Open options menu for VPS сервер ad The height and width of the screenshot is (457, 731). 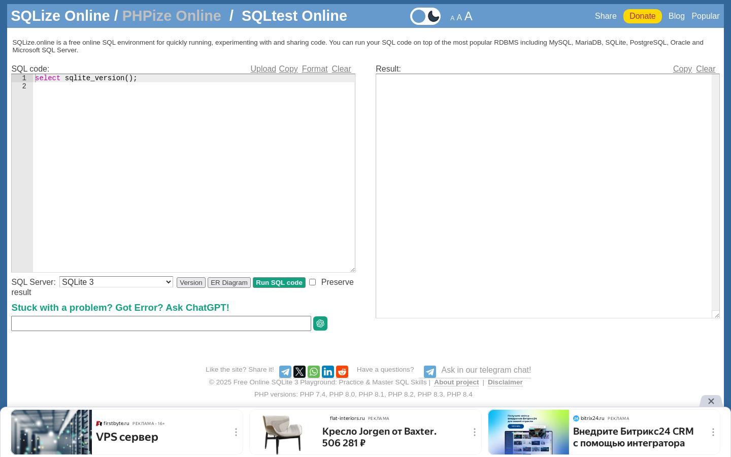[x=236, y=432]
